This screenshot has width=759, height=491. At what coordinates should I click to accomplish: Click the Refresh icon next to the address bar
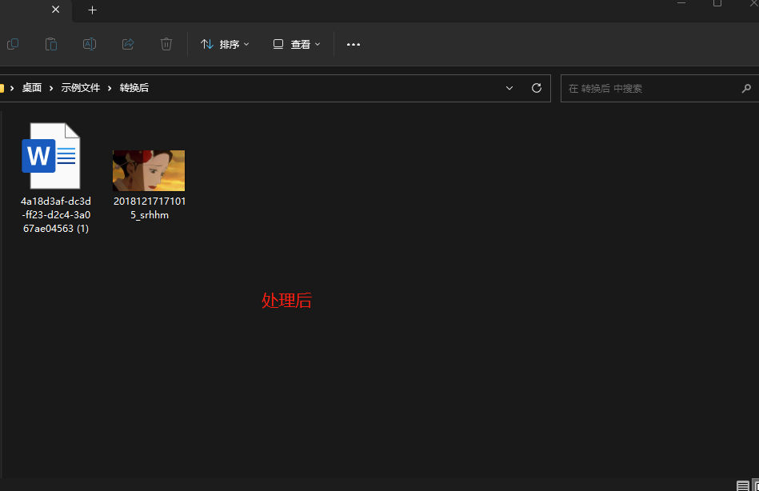536,88
